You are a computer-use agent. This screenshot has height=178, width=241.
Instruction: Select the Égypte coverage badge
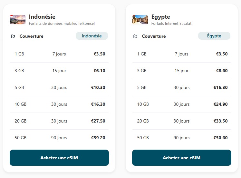tap(214, 36)
